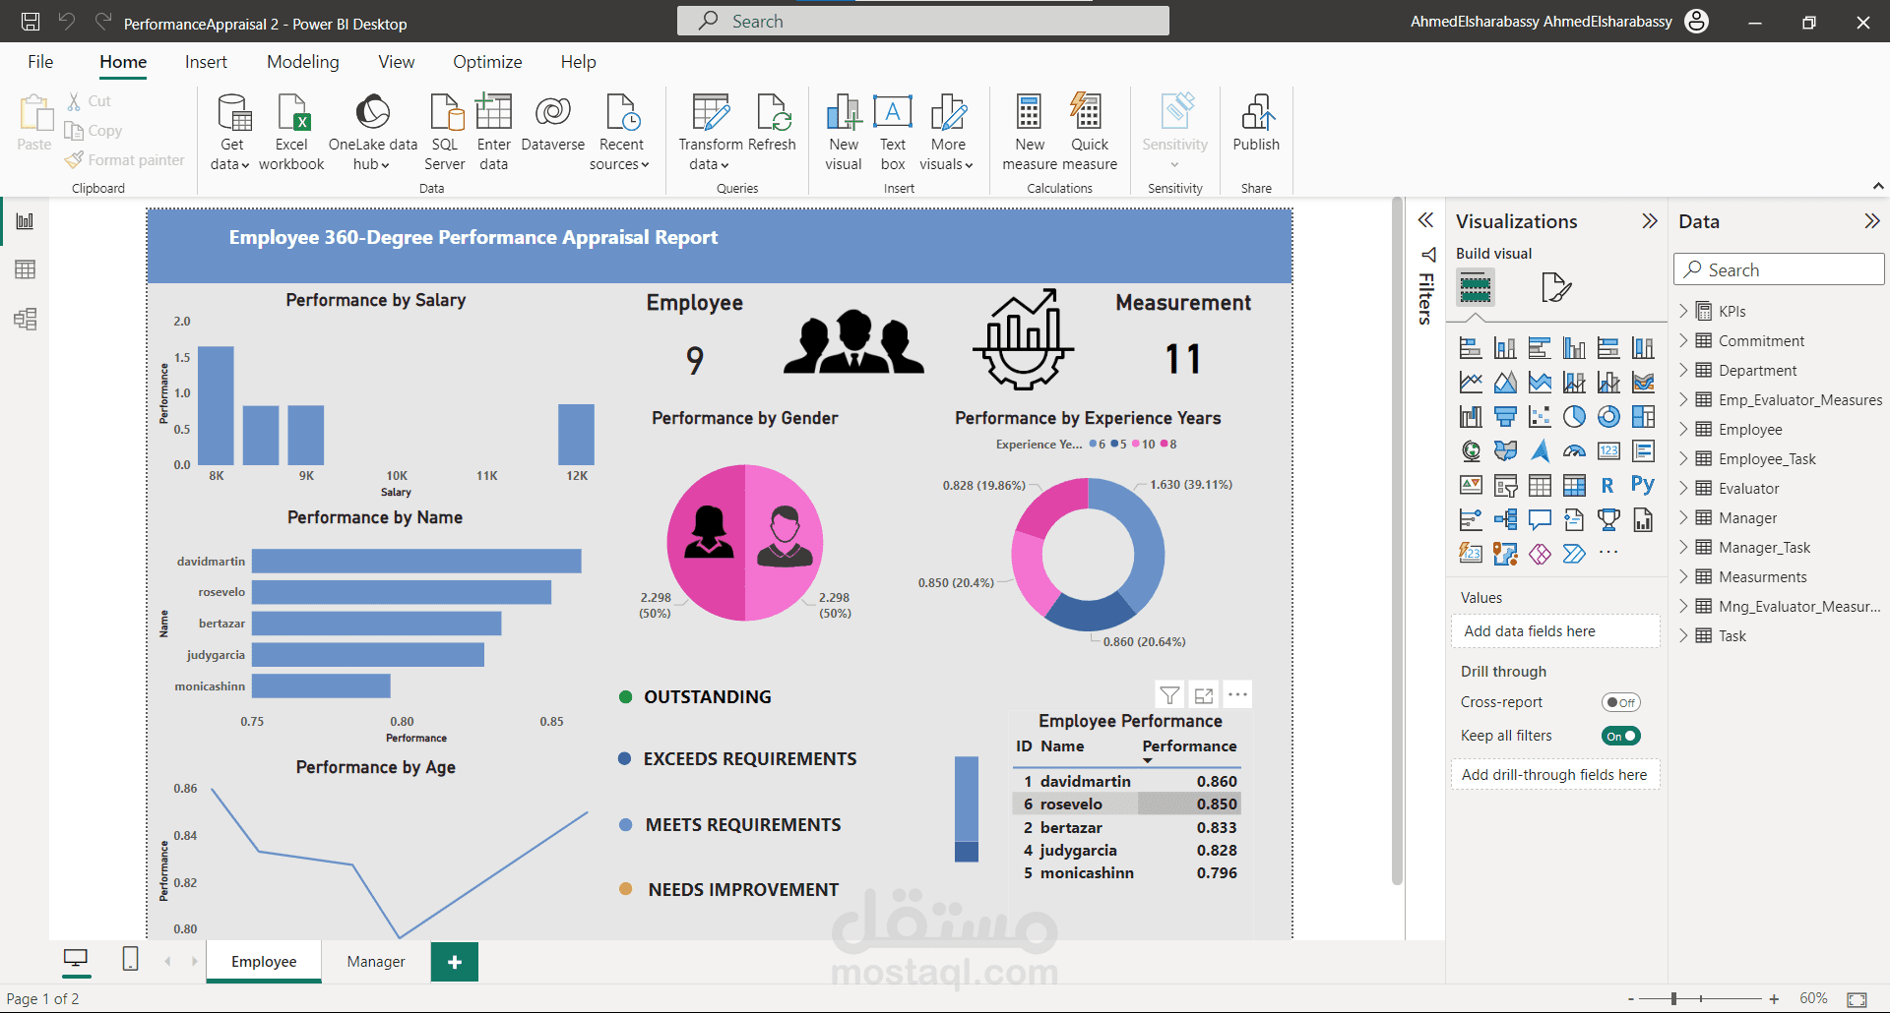
Task: Get more visuals via ellipsis in Visualizations
Action: pos(1608,554)
